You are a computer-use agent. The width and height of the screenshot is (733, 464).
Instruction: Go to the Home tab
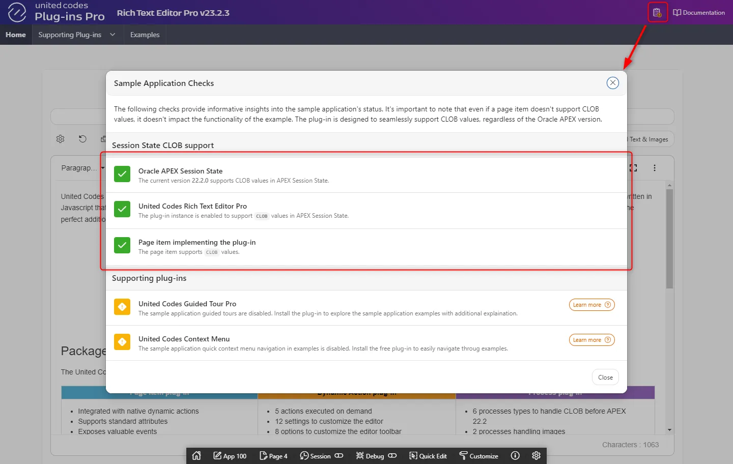[x=16, y=35]
